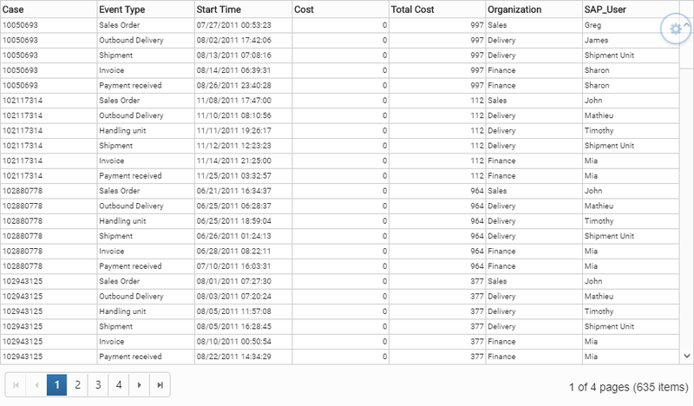Screen dimensions: 694x406
Task: Collapse panel with the top-right chevron
Action: 686,25
